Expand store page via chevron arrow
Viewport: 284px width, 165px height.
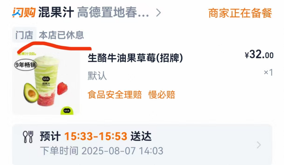(x=159, y=13)
